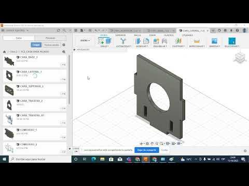Switch to the Malla tab

[137, 35]
